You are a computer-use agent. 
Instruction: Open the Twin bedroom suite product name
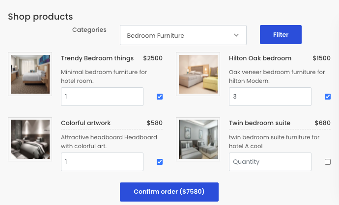pos(259,123)
